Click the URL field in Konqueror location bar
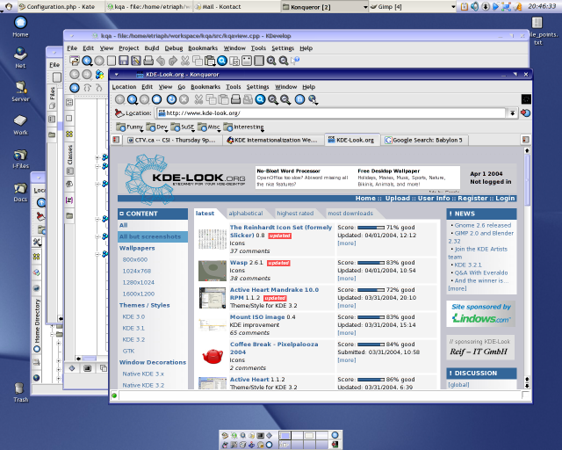The height and width of the screenshot is (450, 562). [x=331, y=113]
